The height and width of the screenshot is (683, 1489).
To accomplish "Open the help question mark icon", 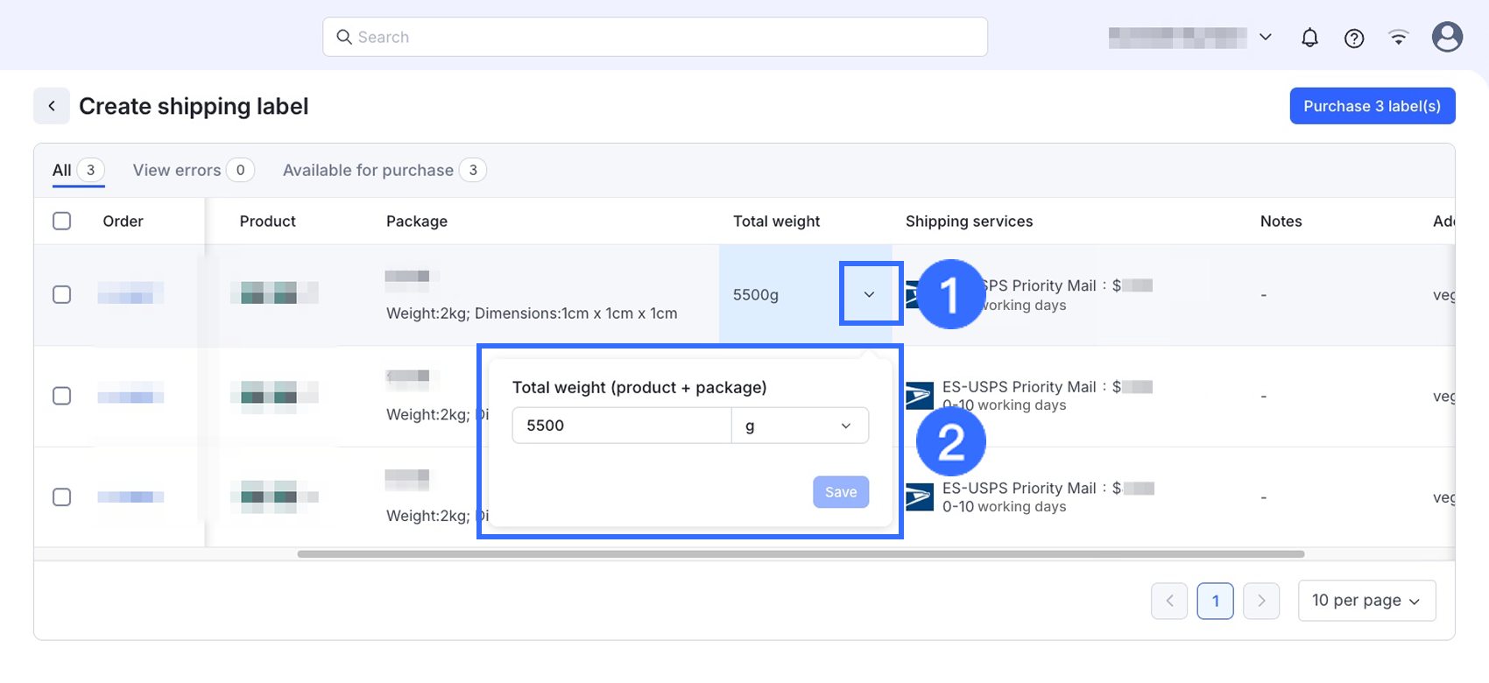I will click(x=1354, y=38).
